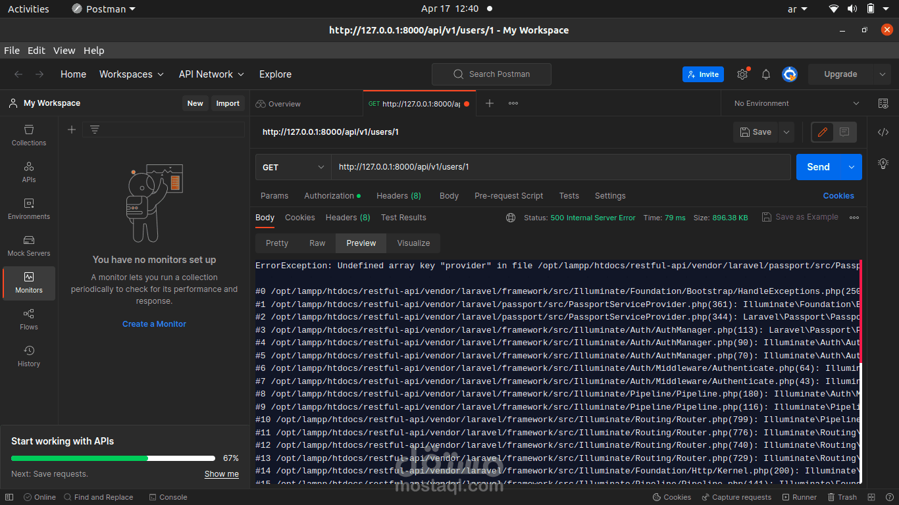Open new tab with plus icon
Viewport: 899px width, 505px height.
(x=490, y=103)
